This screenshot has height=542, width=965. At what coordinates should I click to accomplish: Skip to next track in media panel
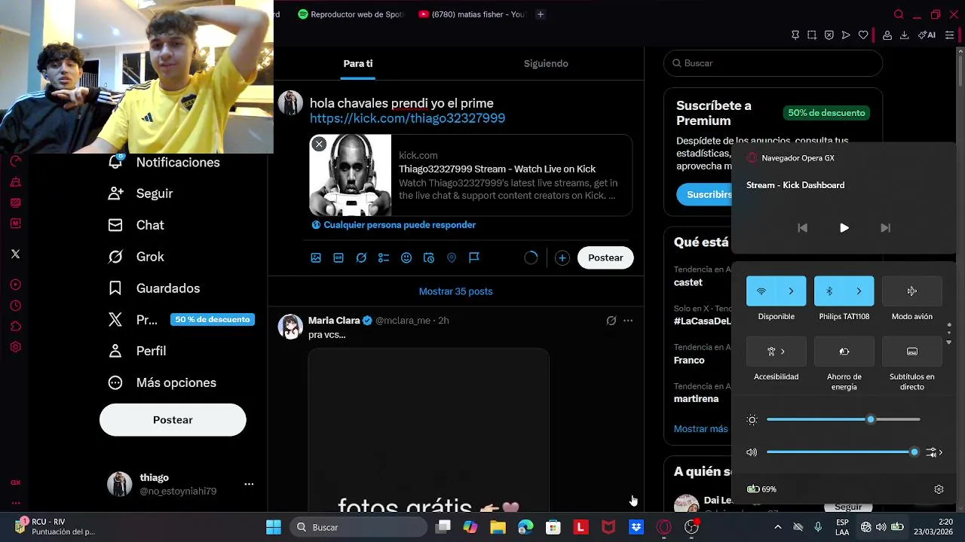pyautogui.click(x=886, y=228)
